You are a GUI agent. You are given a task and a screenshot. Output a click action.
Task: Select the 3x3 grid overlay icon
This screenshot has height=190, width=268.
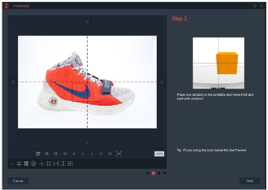[x=19, y=164]
